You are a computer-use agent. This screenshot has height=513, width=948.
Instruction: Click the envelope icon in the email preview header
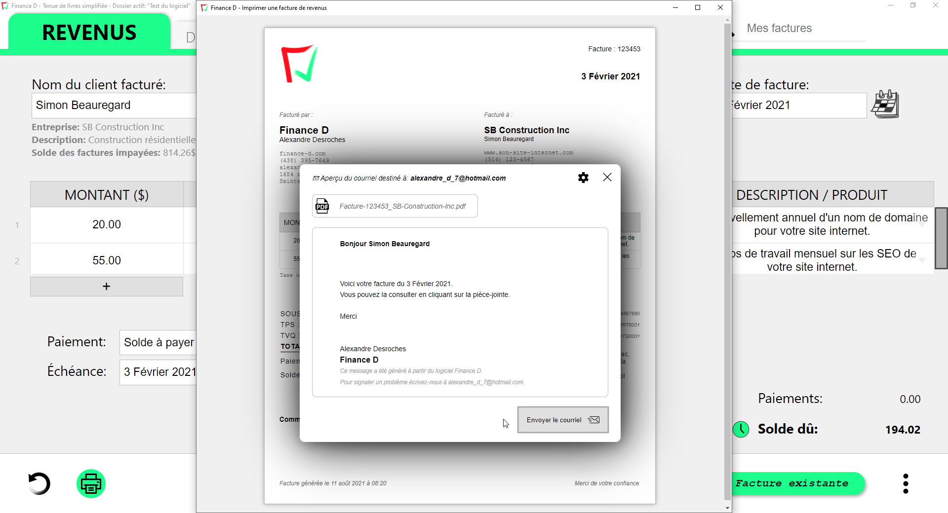(316, 178)
